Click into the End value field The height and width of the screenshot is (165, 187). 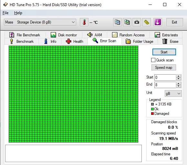click(165, 85)
